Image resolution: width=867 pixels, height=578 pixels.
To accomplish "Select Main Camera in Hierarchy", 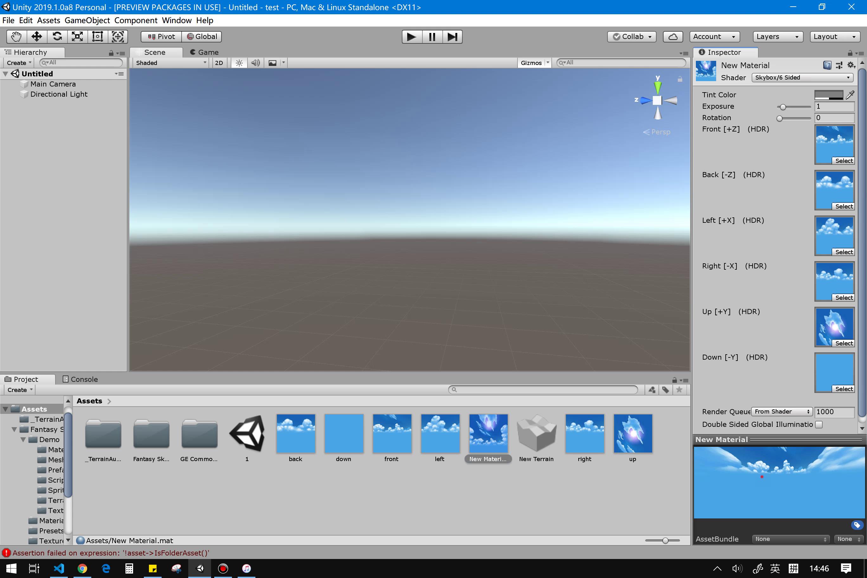I will click(x=53, y=84).
